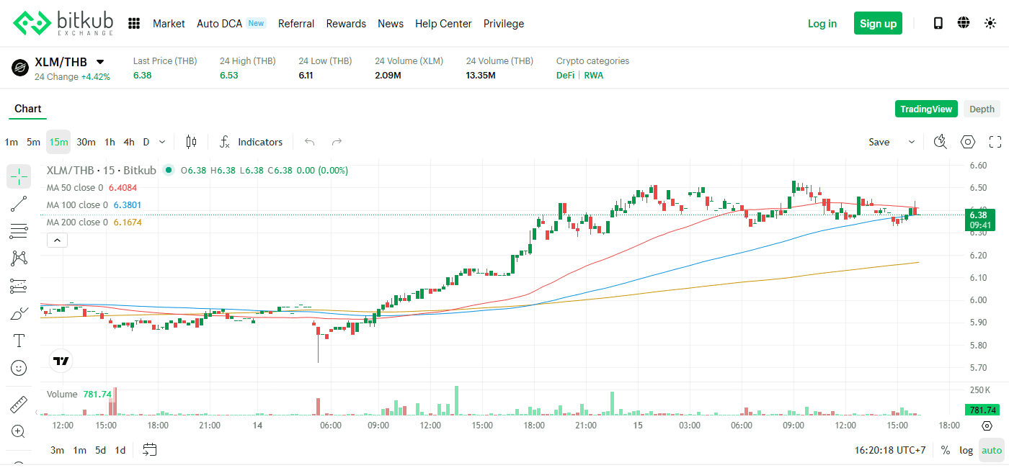
Task: Toggle the market status dot indicator
Action: pos(169,171)
